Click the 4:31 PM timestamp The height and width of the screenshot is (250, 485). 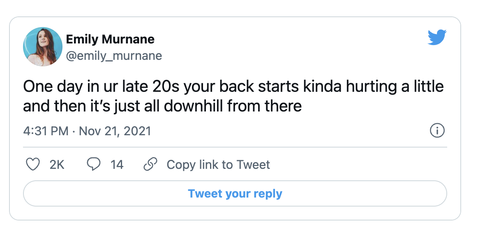pyautogui.click(x=46, y=131)
